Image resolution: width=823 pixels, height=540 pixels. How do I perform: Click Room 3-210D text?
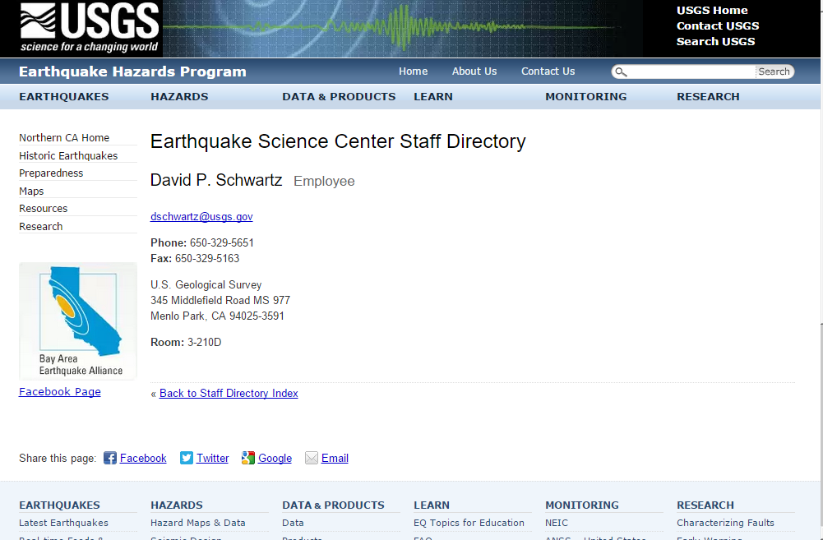tap(186, 343)
